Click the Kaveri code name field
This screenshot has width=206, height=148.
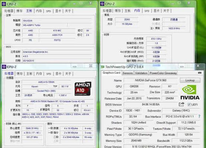[35, 87]
